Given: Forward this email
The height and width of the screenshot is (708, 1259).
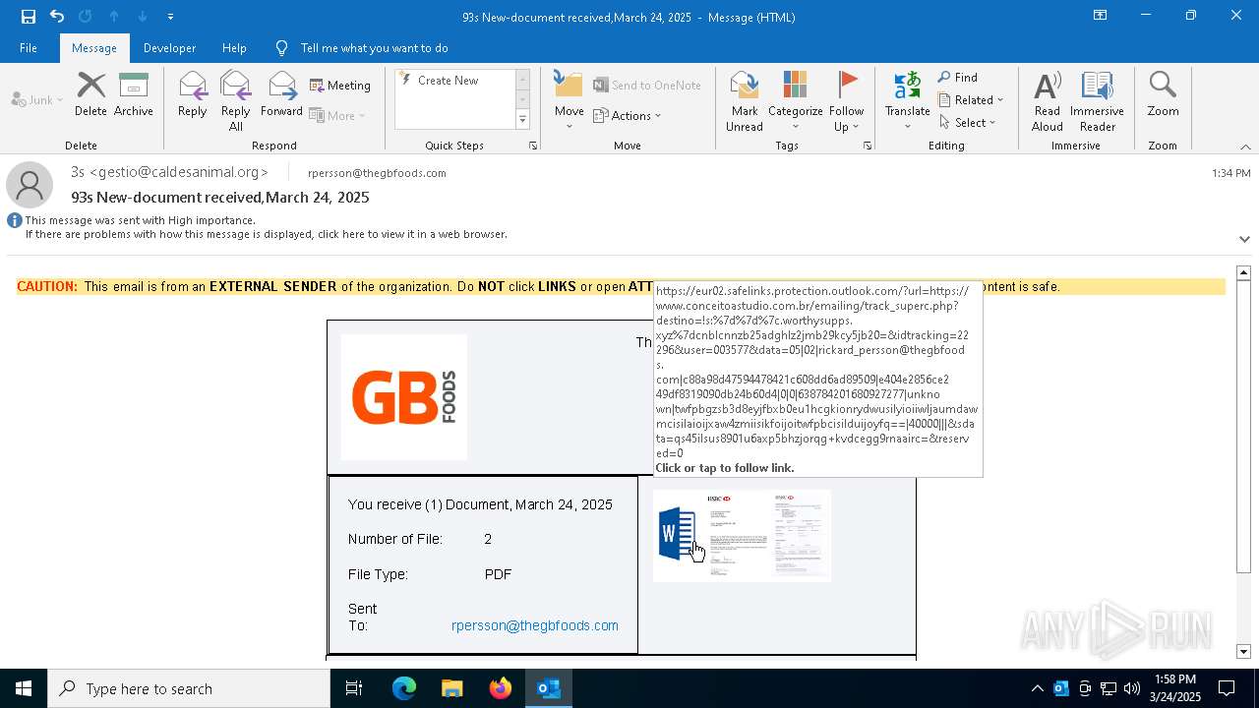Looking at the screenshot, I should pyautogui.click(x=281, y=94).
